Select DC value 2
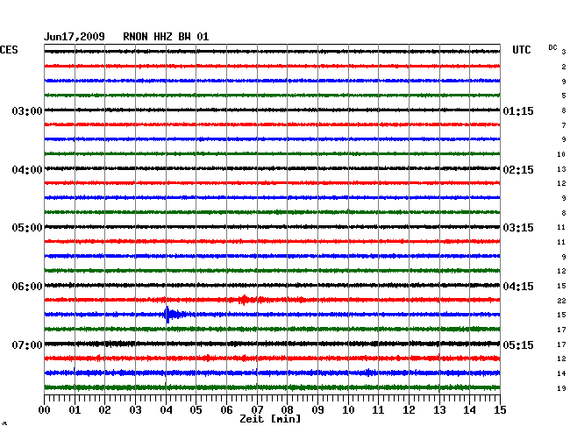This screenshot has width=570, height=433. tap(564, 67)
